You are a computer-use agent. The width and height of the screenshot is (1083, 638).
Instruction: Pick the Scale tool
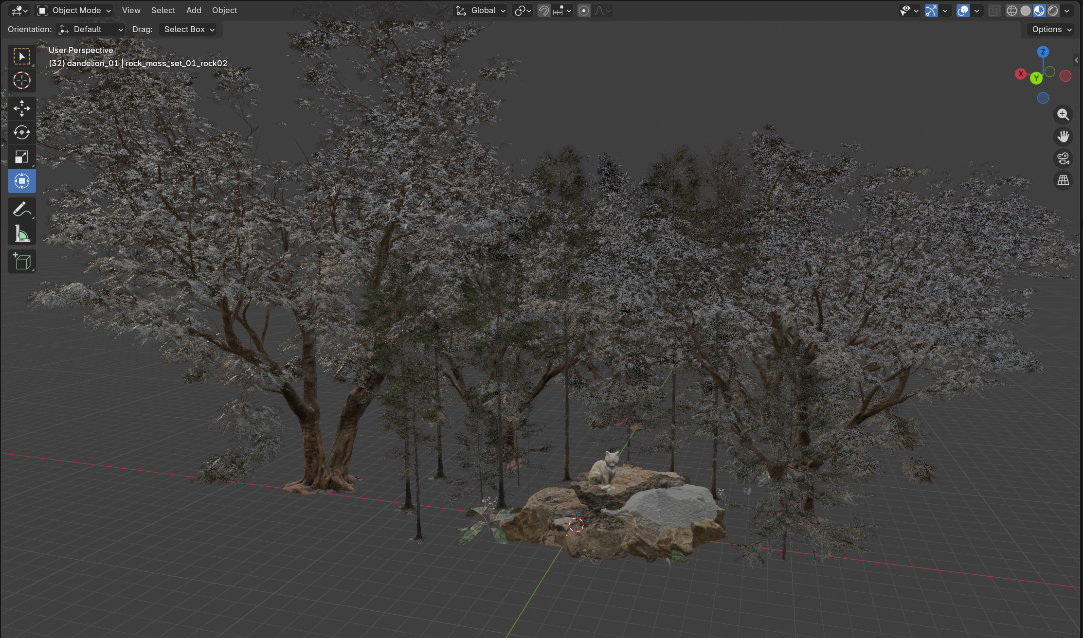click(21, 157)
